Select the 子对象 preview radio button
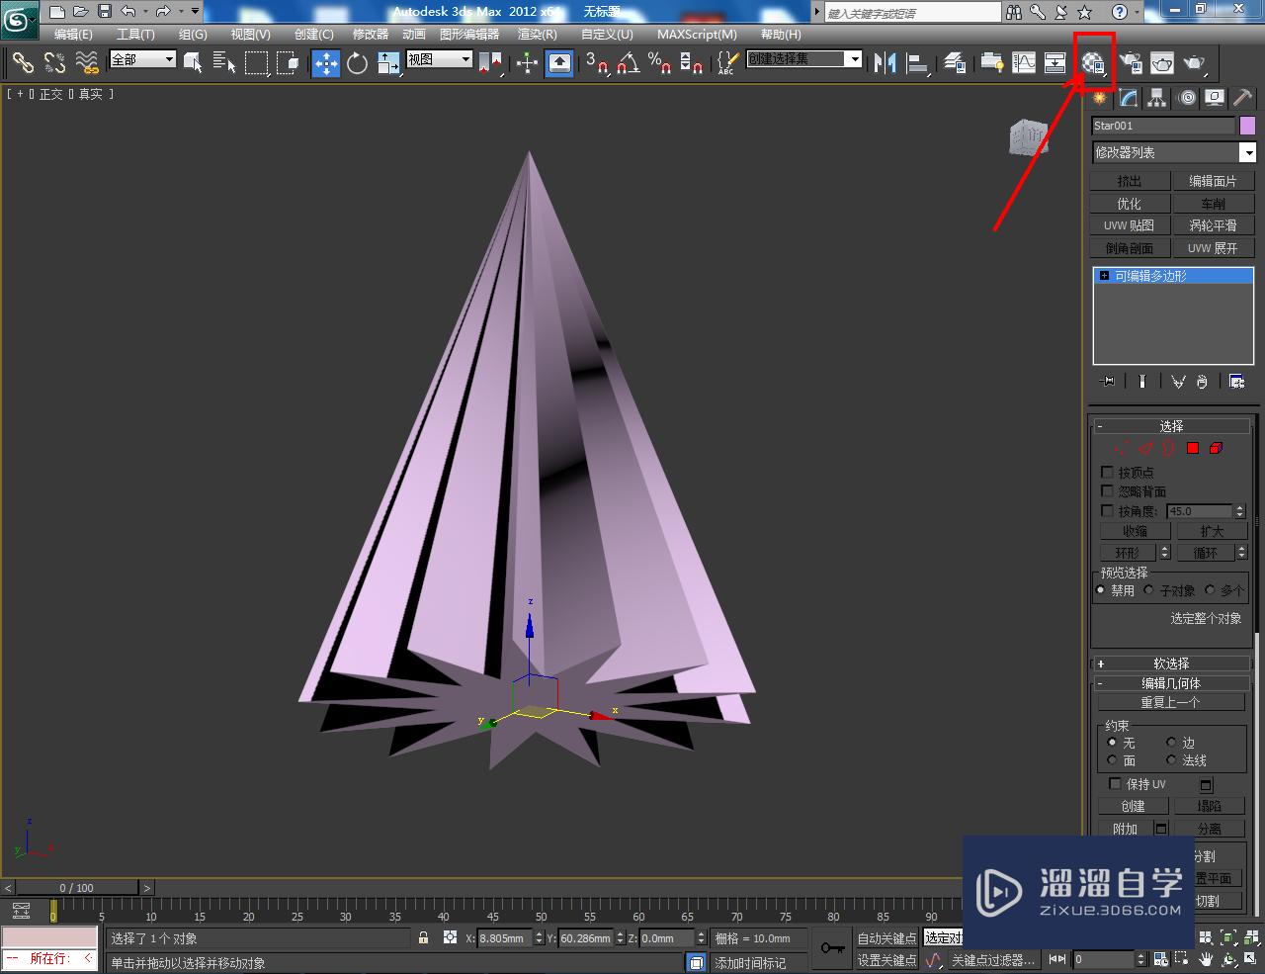 (x=1148, y=590)
